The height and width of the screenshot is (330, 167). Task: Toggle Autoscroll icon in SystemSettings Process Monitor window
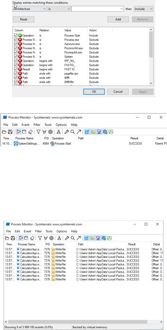click(x=24, y=132)
